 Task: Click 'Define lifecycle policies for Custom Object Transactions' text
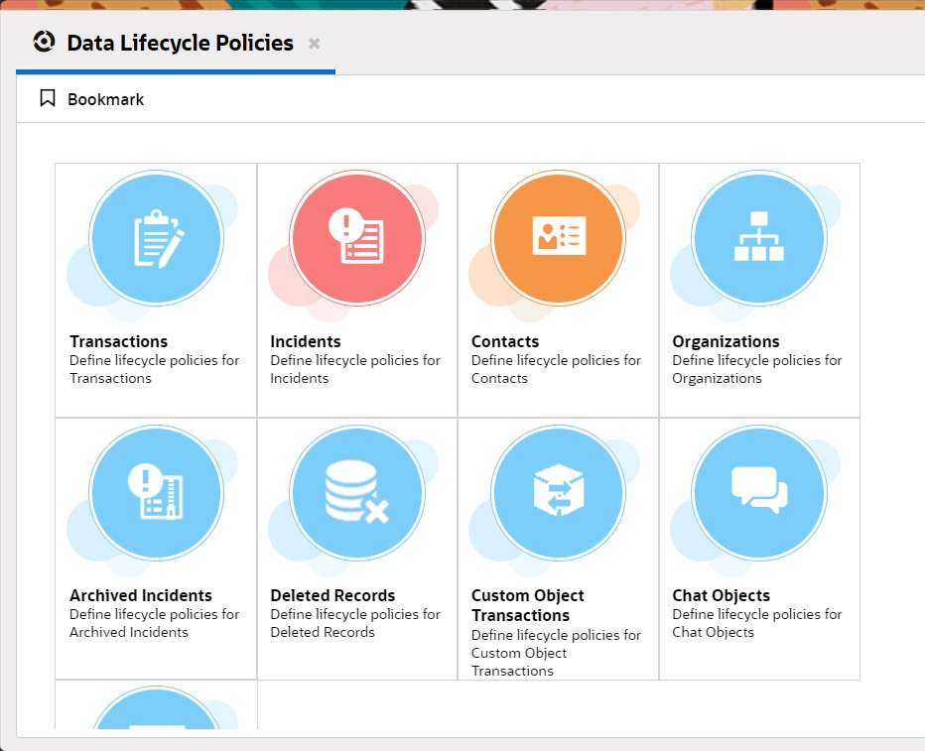556,653
